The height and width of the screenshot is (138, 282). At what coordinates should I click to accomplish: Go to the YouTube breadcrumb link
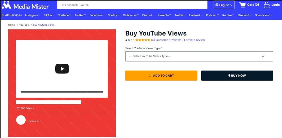click(x=24, y=25)
